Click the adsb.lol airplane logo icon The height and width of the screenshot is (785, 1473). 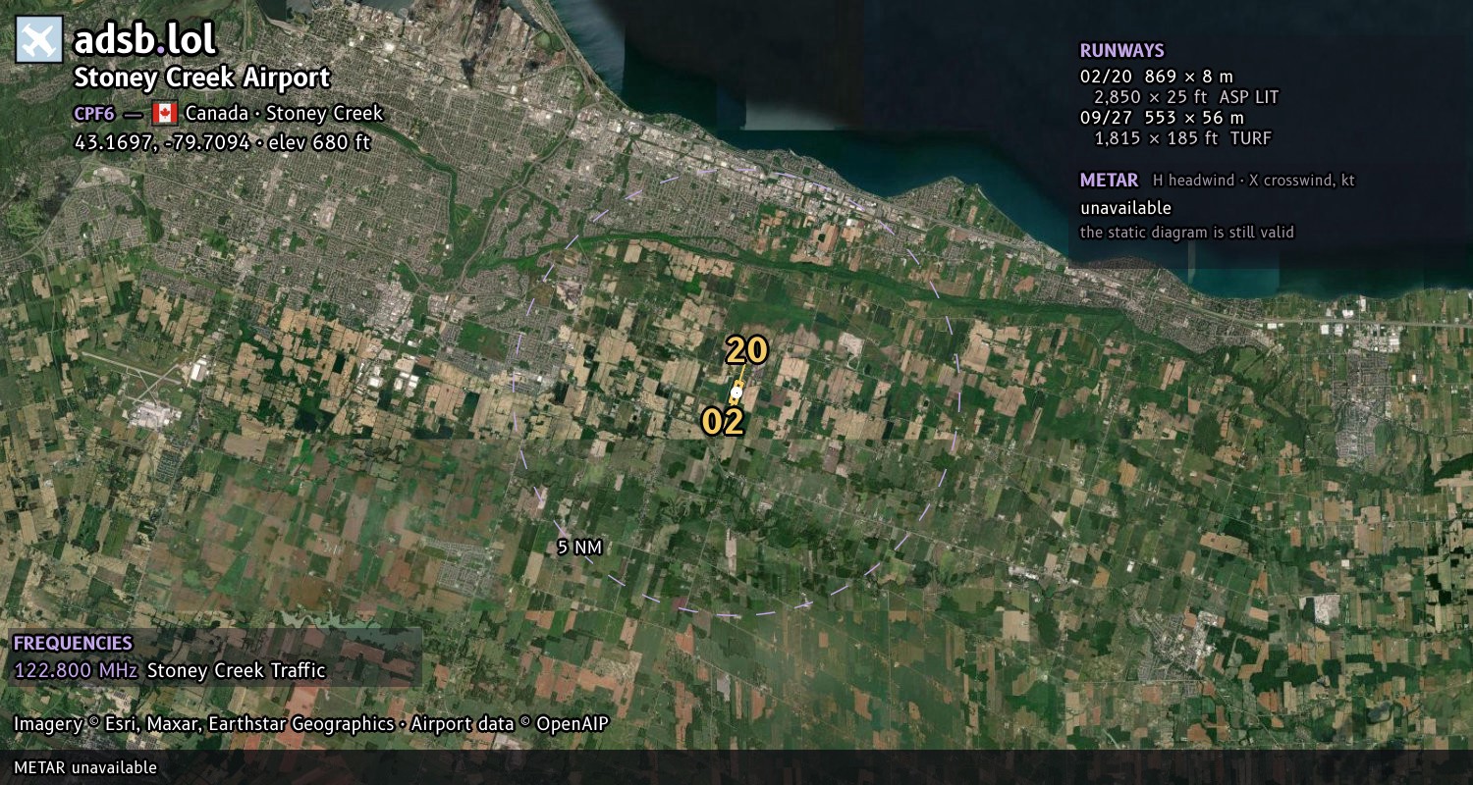(39, 39)
